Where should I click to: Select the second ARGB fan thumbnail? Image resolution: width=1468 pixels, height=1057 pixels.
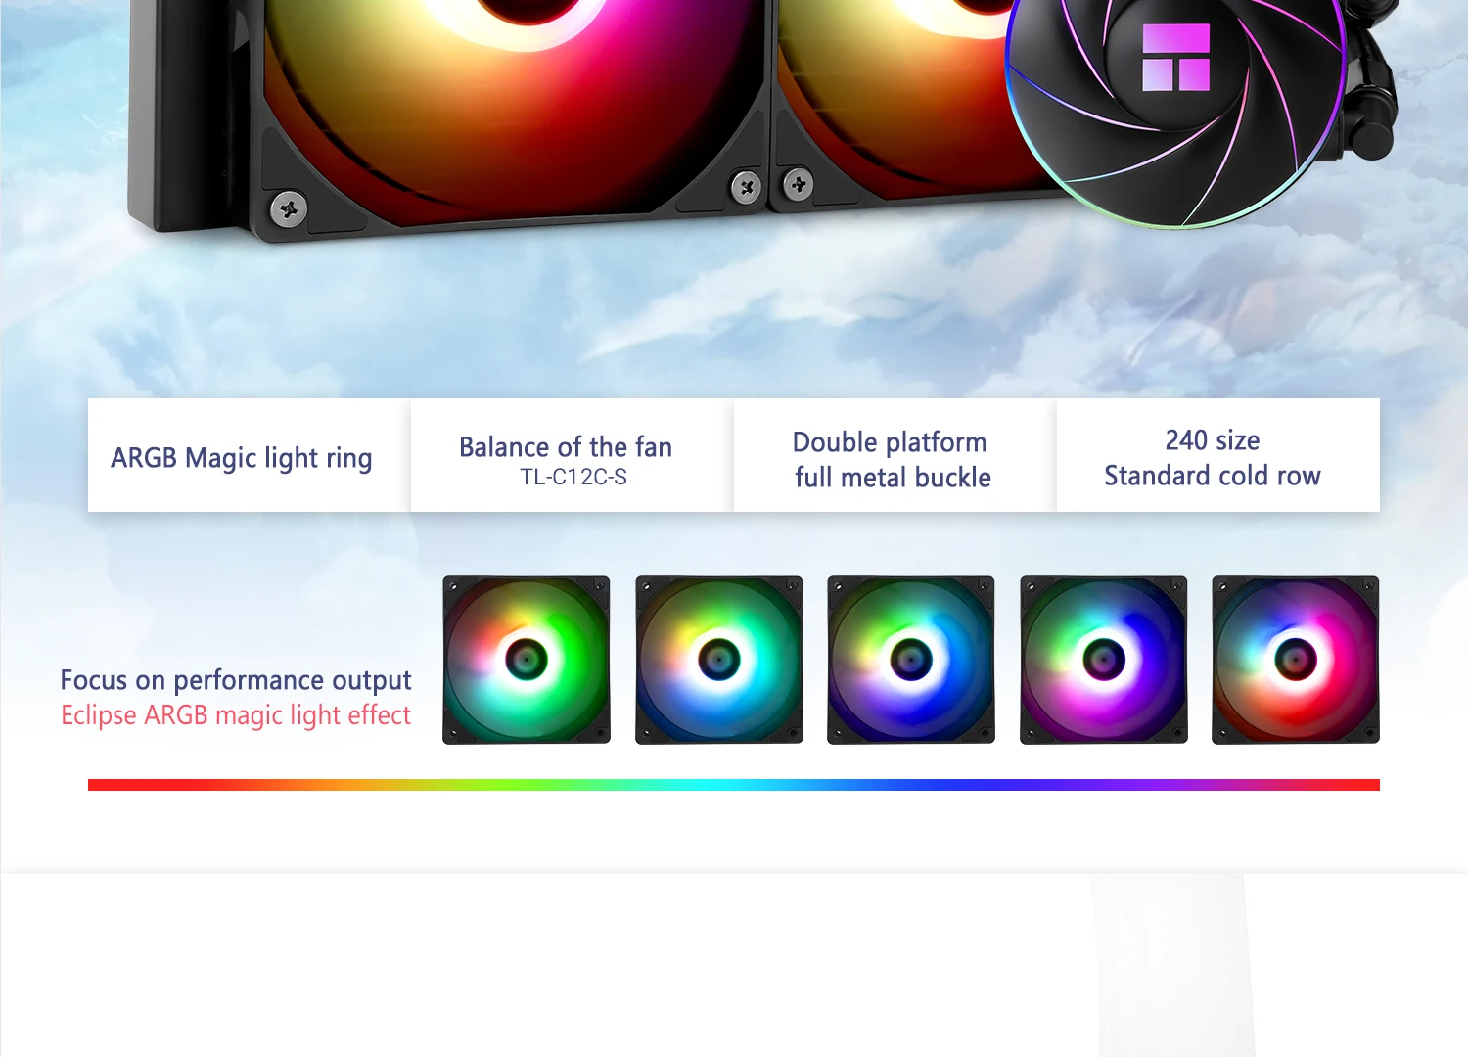[x=719, y=660]
